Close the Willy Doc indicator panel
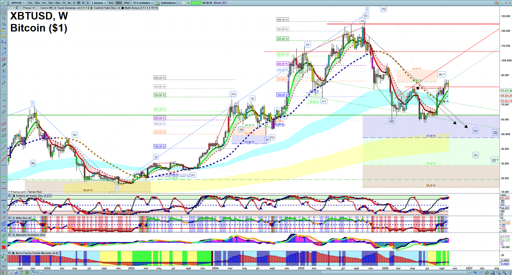Viewport: 512px width, 275px height. pyautogui.click(x=10, y=218)
